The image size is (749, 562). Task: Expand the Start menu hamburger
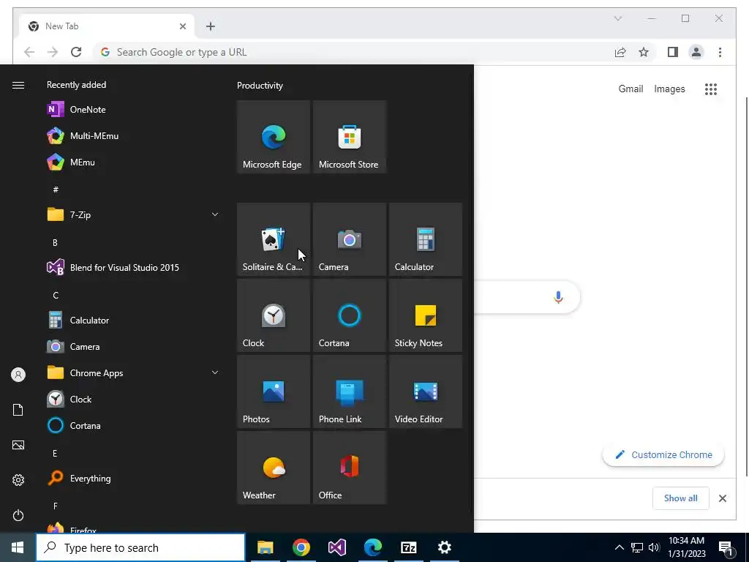click(18, 85)
